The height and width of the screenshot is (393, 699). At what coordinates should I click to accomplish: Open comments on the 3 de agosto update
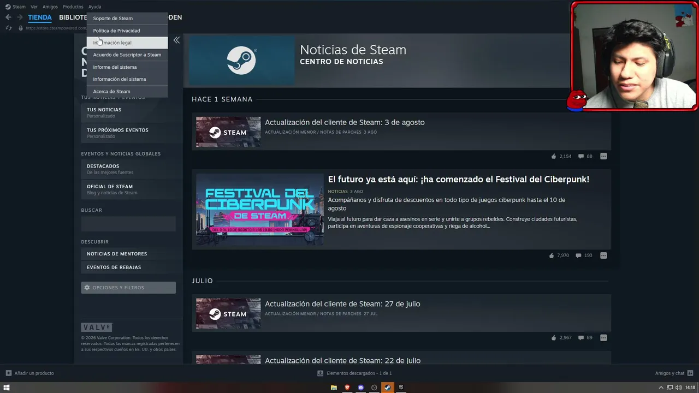(580, 156)
